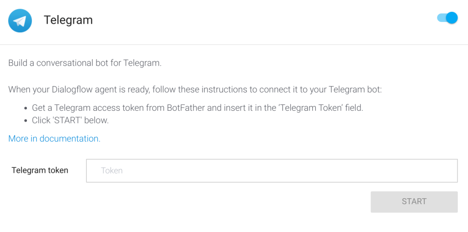Screen dimensions: 468x232
Task: Click the START button
Action: tap(414, 201)
